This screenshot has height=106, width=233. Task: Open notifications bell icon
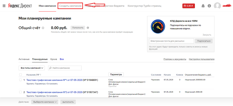203,6
